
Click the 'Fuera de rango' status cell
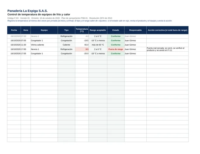(116, 49)
